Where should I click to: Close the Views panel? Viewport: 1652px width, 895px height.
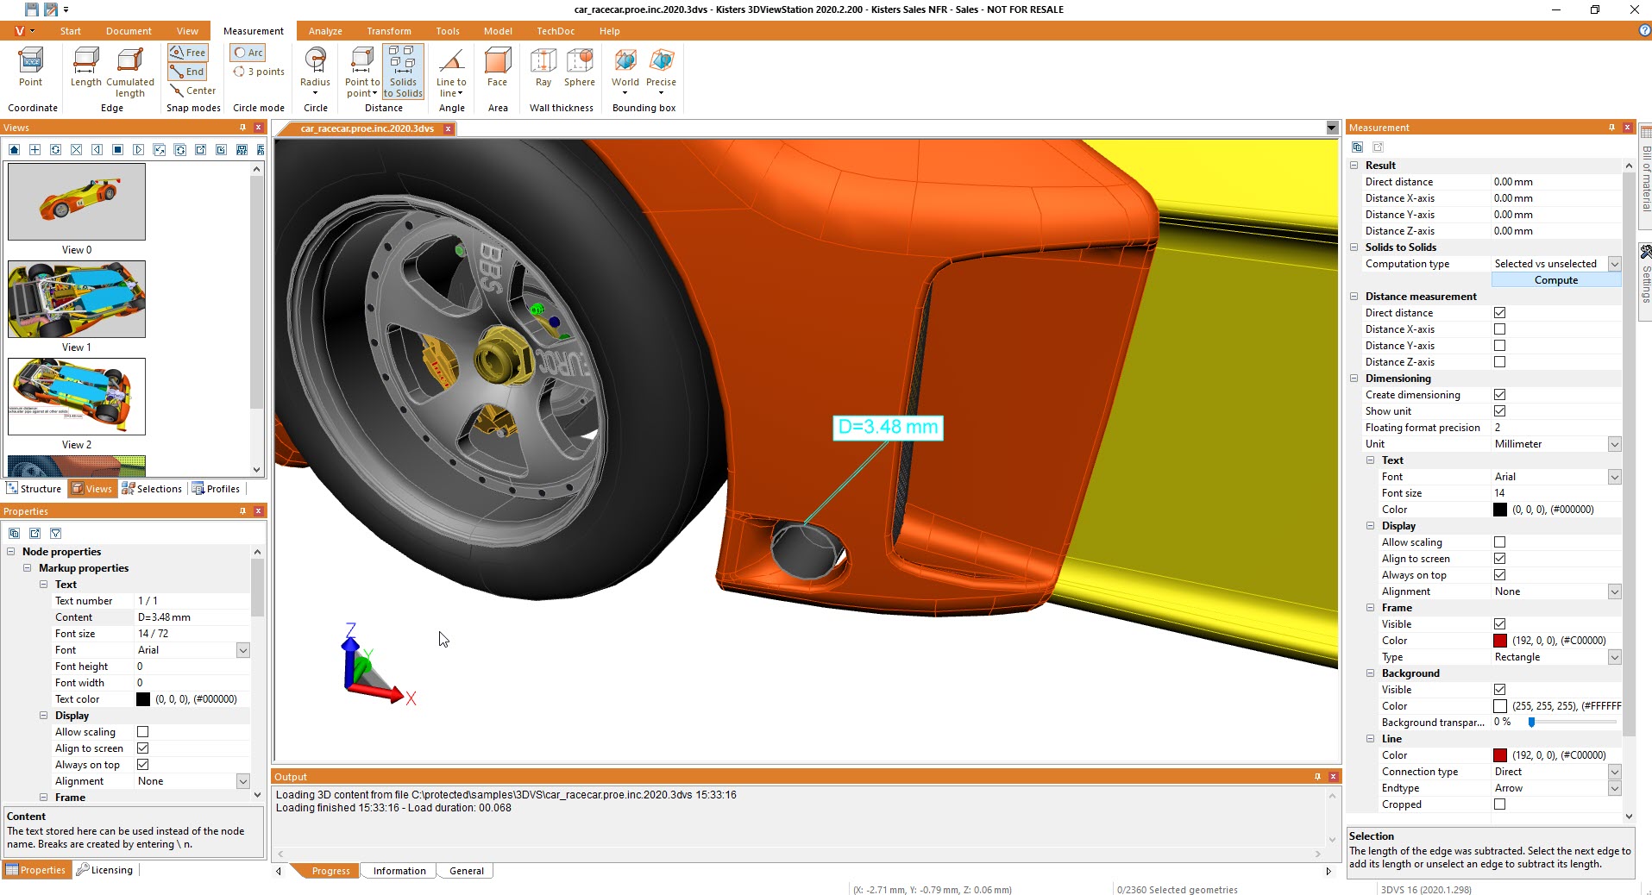(258, 128)
